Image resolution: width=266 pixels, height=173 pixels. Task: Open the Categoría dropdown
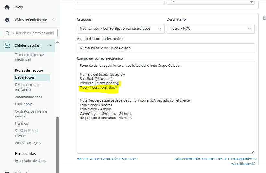(120, 28)
